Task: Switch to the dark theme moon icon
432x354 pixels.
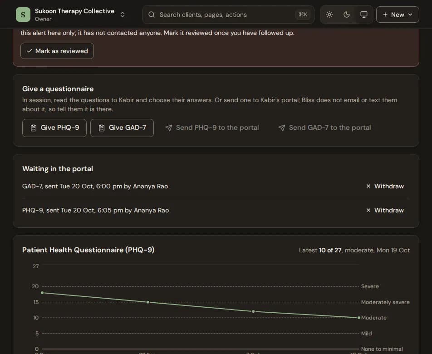Action: pyautogui.click(x=347, y=15)
